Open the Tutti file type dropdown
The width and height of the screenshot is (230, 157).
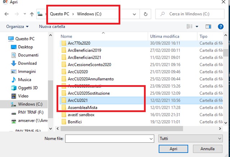[190, 139]
